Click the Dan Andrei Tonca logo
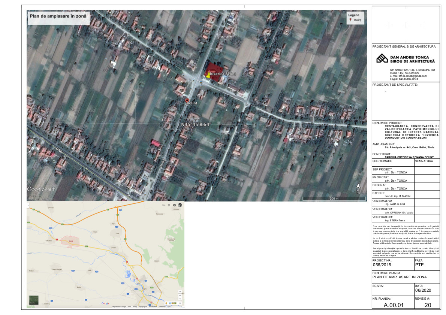Screen dimensions: 446x315 (382, 58)
